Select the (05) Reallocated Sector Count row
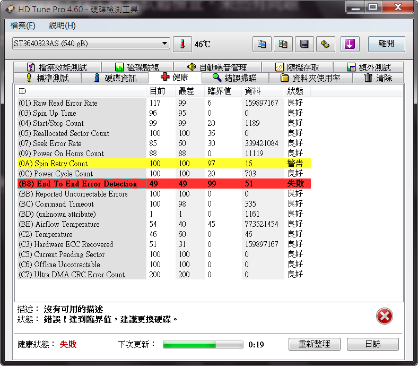Viewport: 418px width, 366px height. click(164, 133)
